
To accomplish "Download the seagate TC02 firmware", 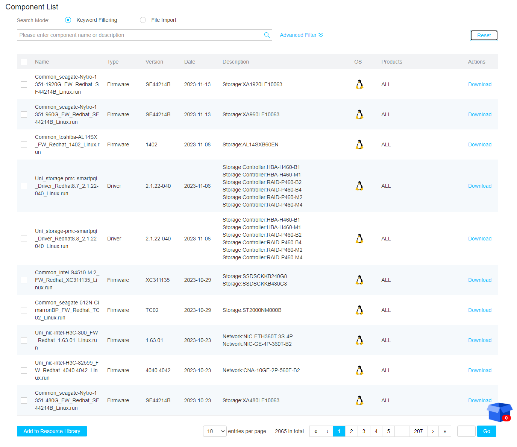I will 480,310.
